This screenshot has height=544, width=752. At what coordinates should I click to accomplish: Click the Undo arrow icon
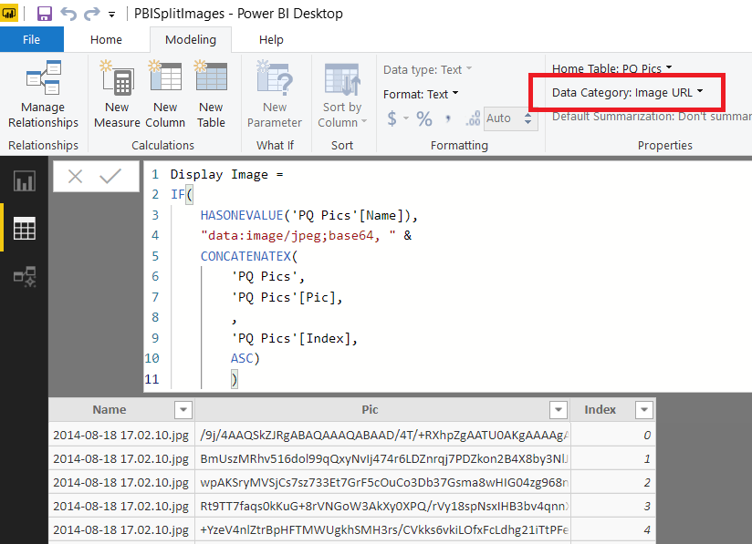[x=68, y=14]
